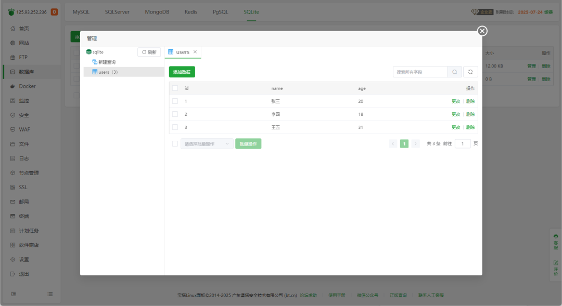Click the 批量操作 button

[248, 144]
